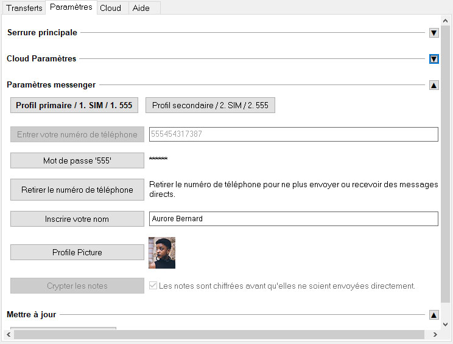
Task: Click the Aurore Bernard name field
Action: [x=293, y=219]
